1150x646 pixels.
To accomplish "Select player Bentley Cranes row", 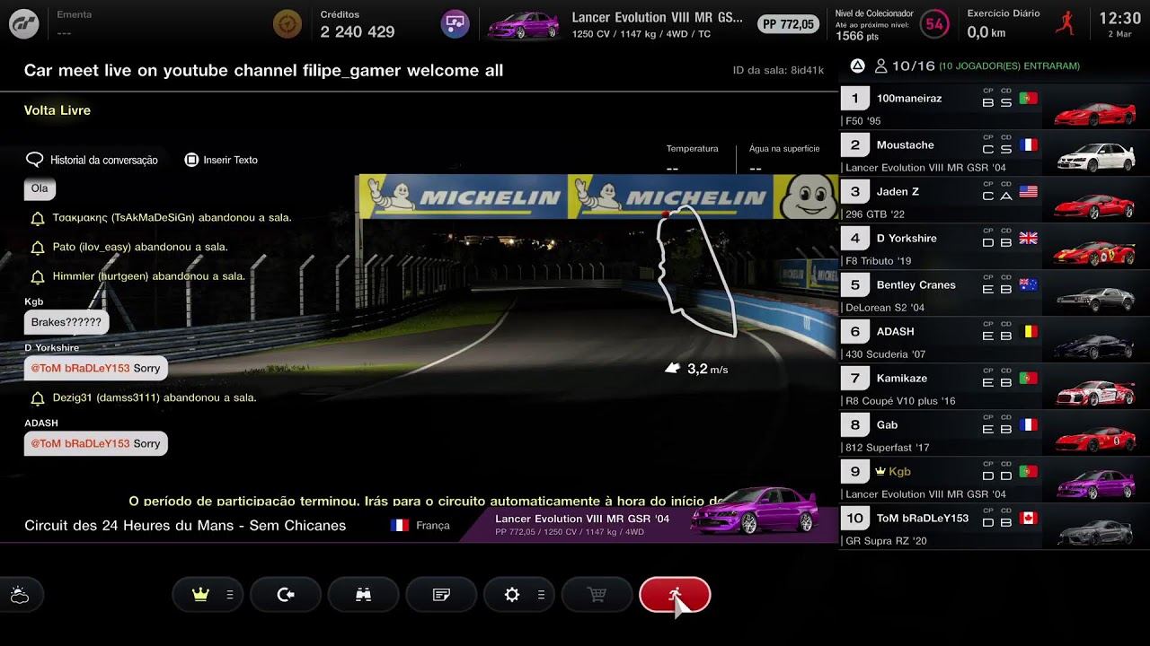I will point(995,293).
